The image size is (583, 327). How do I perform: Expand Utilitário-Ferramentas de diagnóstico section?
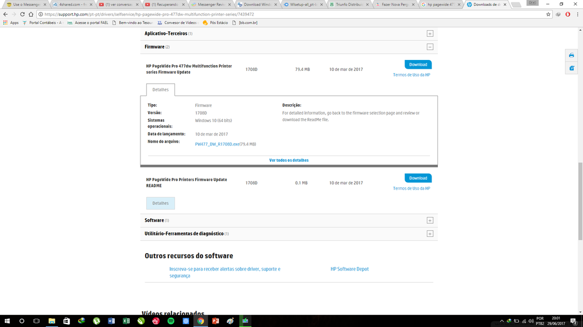(430, 234)
